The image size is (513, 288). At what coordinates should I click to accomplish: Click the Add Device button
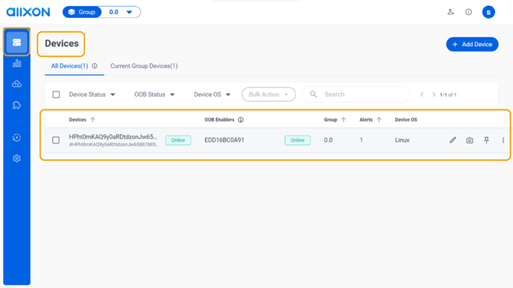pyautogui.click(x=472, y=44)
